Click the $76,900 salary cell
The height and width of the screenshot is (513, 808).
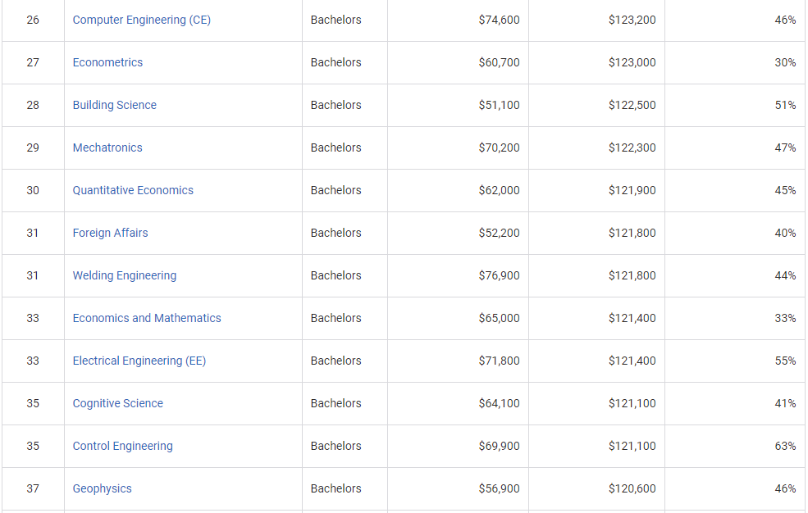tap(499, 275)
